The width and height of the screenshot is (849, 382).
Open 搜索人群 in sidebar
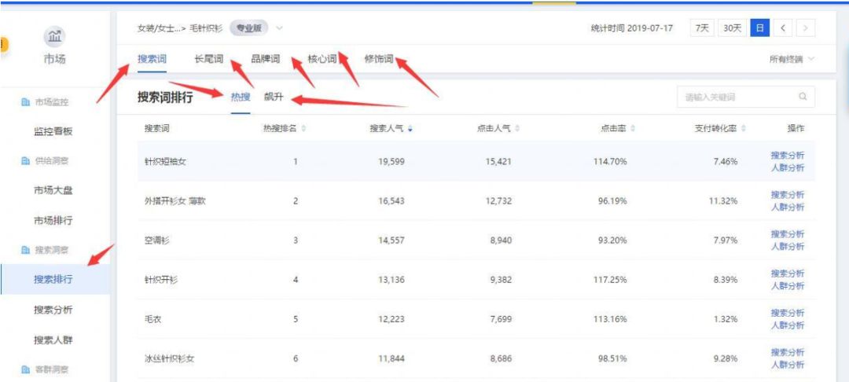point(53,340)
